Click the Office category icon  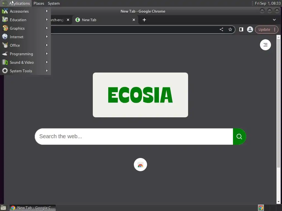click(5, 45)
